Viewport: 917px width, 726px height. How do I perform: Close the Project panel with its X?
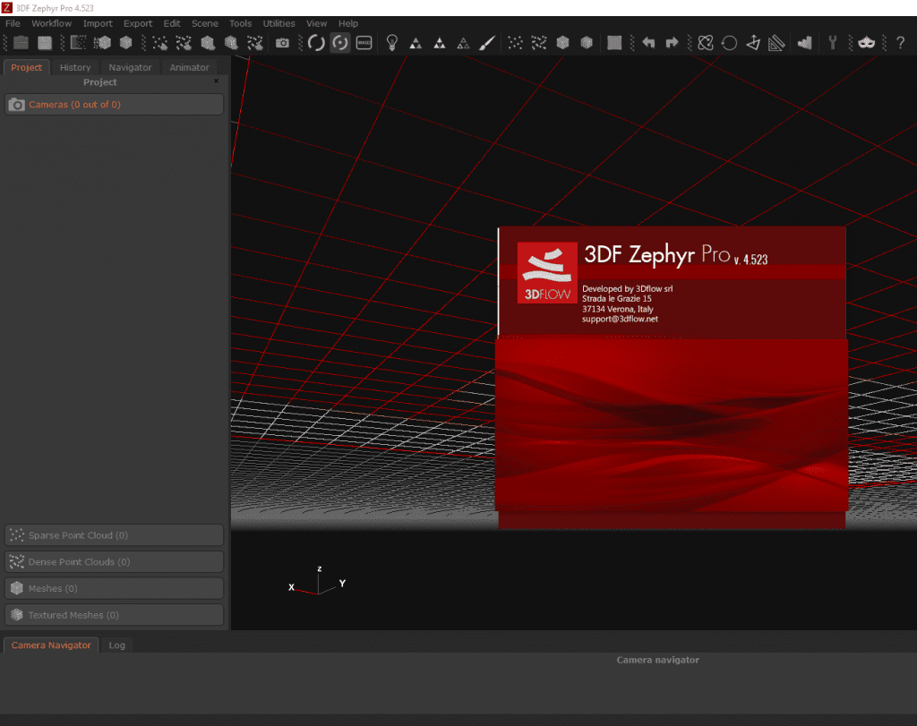[x=215, y=81]
